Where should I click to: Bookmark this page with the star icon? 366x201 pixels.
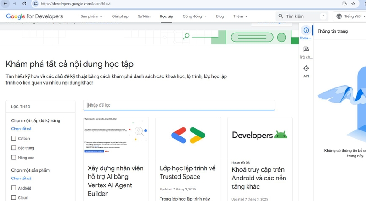point(353,4)
